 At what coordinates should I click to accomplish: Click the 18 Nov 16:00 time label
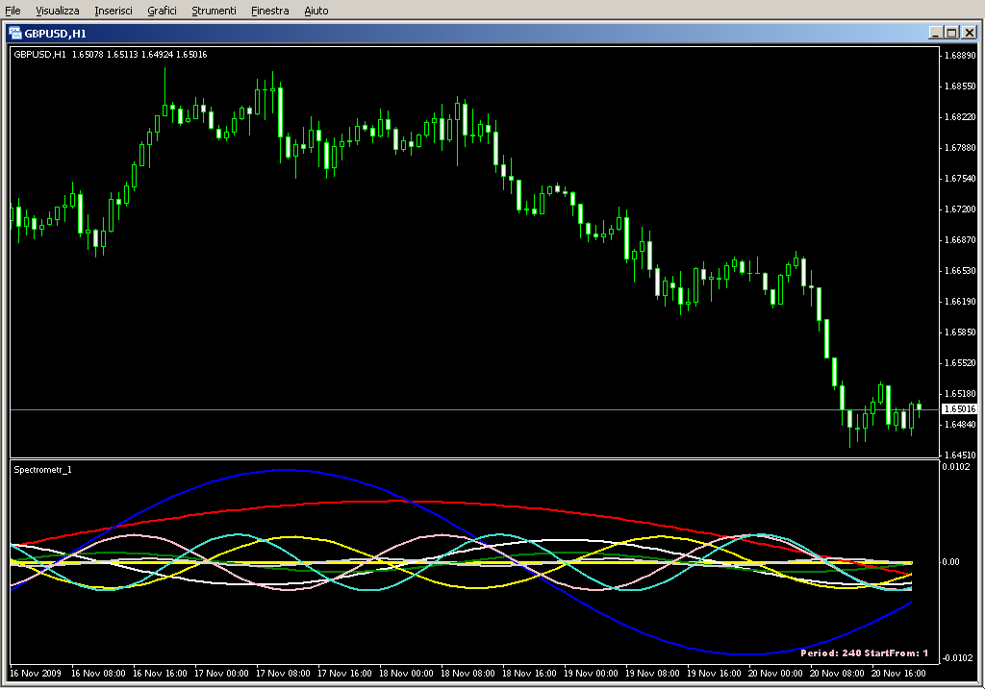coord(529,673)
